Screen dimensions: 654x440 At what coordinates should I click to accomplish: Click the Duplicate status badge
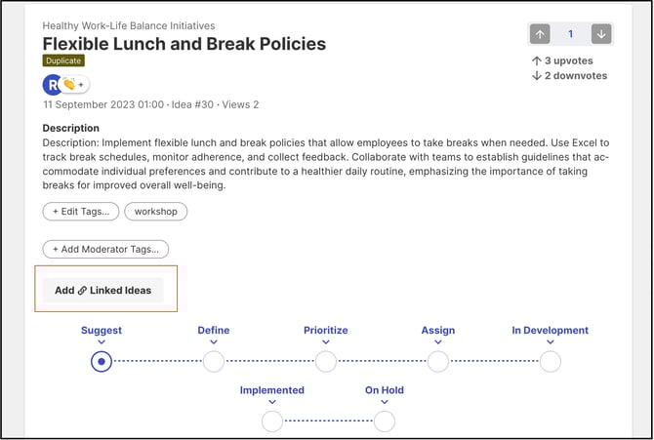coord(63,60)
